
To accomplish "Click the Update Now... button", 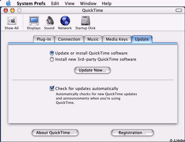I will coord(93,70).
